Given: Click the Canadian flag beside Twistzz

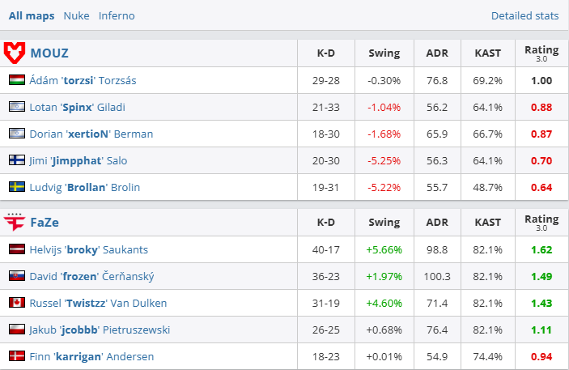Looking at the screenshot, I should (16, 303).
